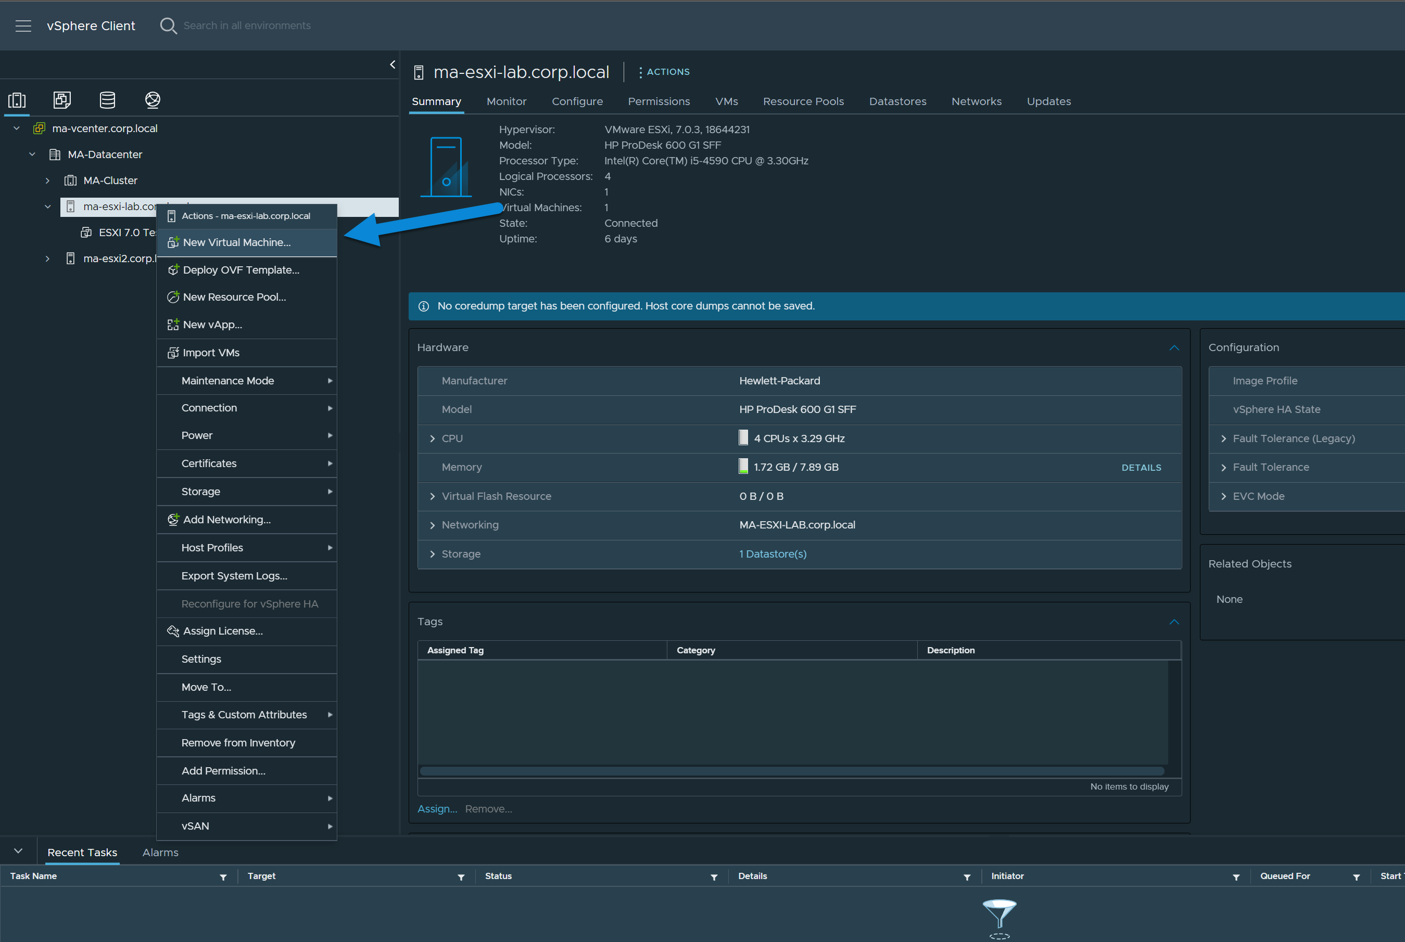Filter the Details column
The height and width of the screenshot is (942, 1405).
pos(967,877)
